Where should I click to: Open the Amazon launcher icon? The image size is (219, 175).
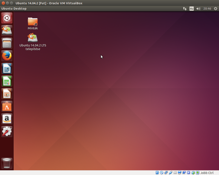click(7, 119)
